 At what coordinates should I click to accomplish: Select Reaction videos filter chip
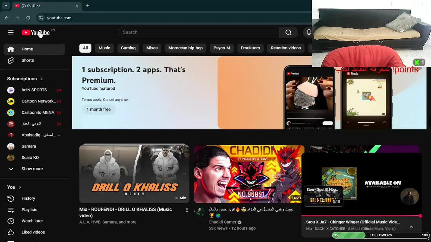click(x=286, y=48)
